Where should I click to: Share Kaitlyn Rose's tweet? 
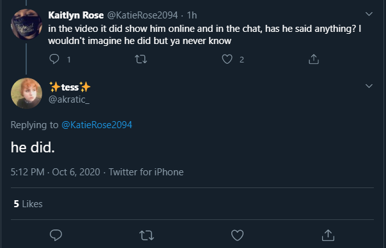tap(314, 59)
